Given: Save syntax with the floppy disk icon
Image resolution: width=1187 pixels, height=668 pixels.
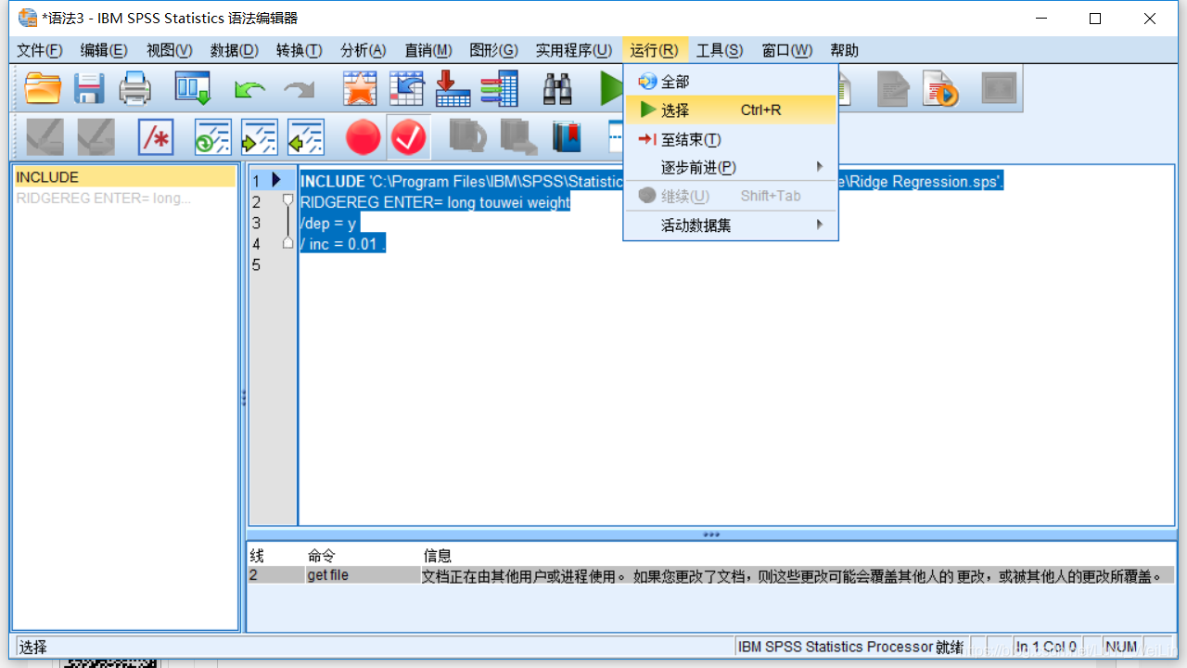Looking at the screenshot, I should pos(89,88).
